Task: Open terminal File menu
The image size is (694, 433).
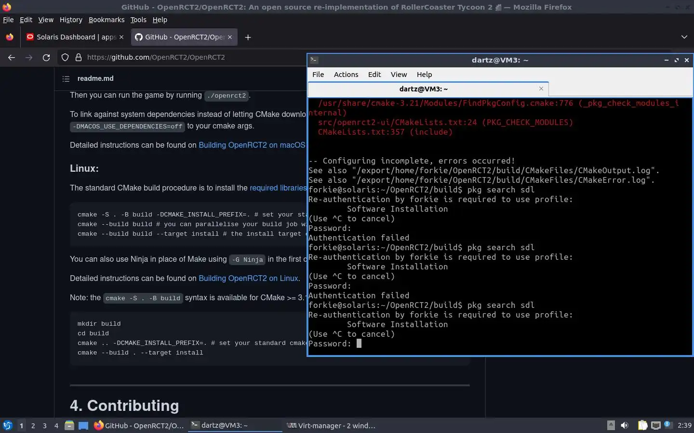Action: 318,75
